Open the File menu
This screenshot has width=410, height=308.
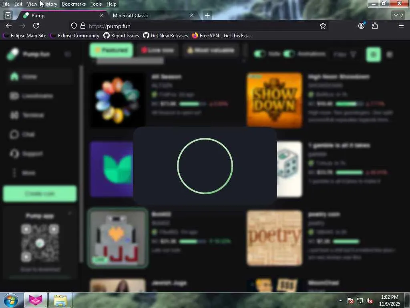click(6, 4)
